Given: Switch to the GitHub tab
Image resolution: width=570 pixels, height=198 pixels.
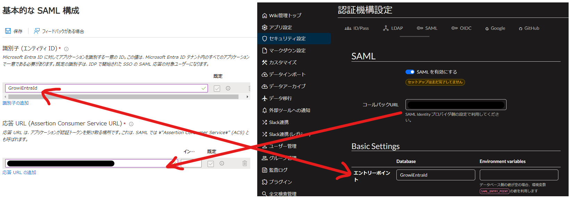Looking at the screenshot, I should pyautogui.click(x=529, y=28).
